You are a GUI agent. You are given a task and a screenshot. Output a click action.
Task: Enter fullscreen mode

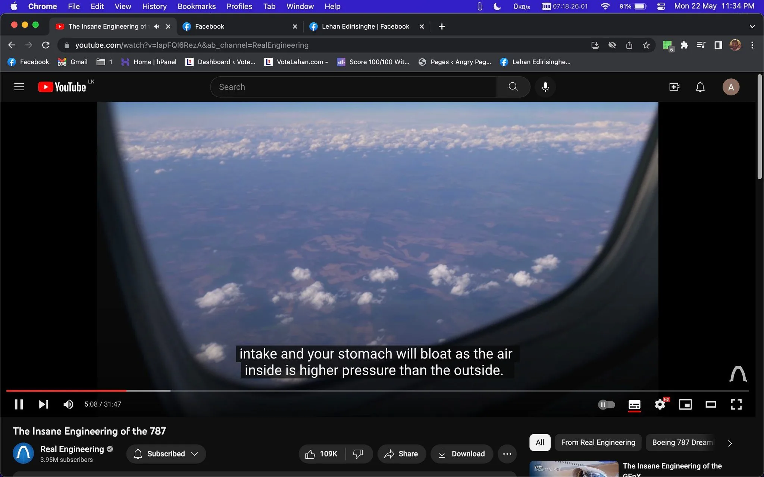pyautogui.click(x=736, y=404)
